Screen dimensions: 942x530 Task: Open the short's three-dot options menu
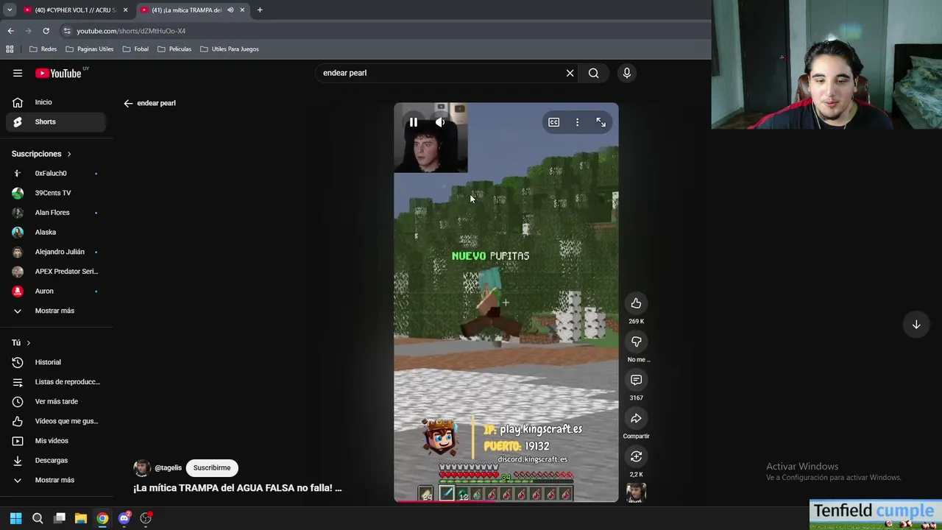pos(577,122)
